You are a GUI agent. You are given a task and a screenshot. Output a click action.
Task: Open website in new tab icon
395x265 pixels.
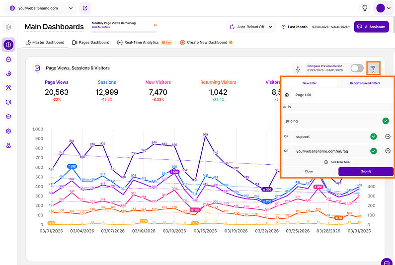tap(85, 8)
